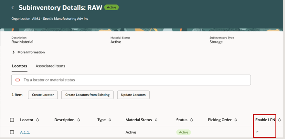Click the Oracle search icon in search field
Viewport: 285px width, 139px height.
click(x=18, y=80)
